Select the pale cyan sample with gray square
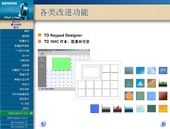This screenshot has height=129, width=170. point(140,109)
